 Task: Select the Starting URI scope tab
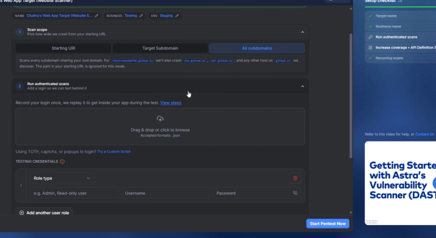click(x=63, y=48)
